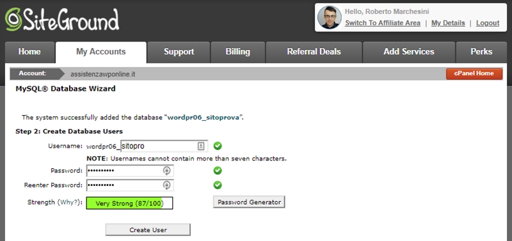This screenshot has width=512, height=241.
Task: Click the cPanel Home button
Action: coord(474,74)
